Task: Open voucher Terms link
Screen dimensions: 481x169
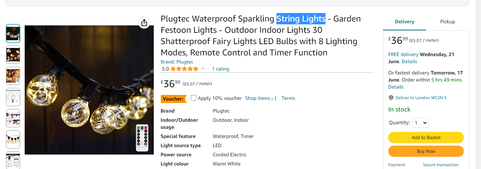Action: (x=288, y=98)
